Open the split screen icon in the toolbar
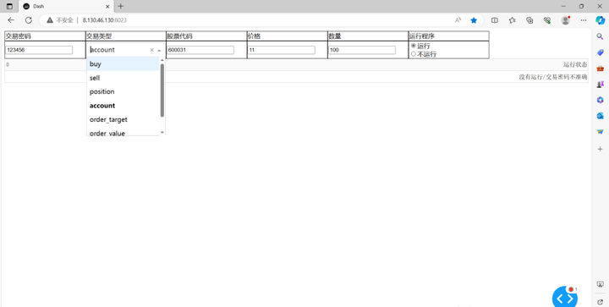The image size is (609, 307). coord(495,20)
